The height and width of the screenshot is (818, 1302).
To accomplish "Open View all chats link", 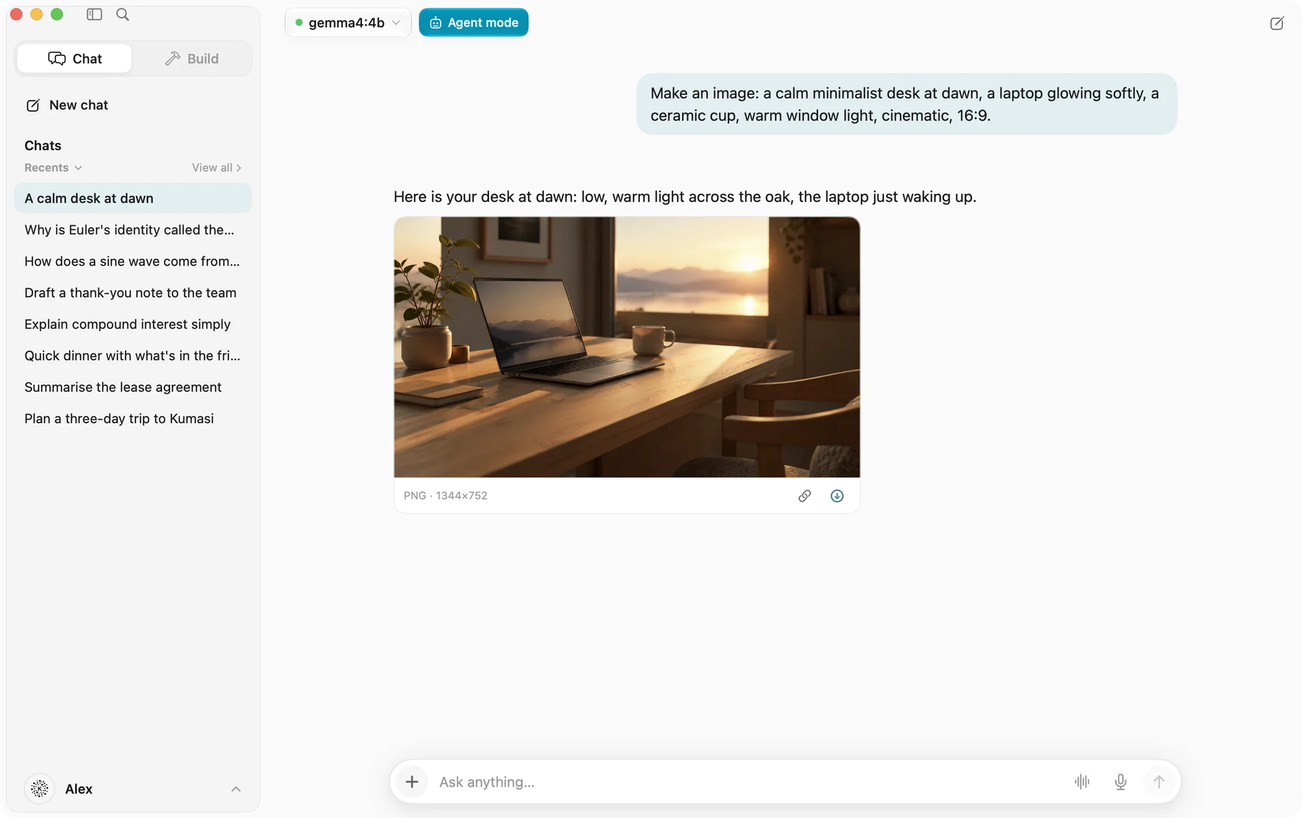I will click(x=217, y=167).
